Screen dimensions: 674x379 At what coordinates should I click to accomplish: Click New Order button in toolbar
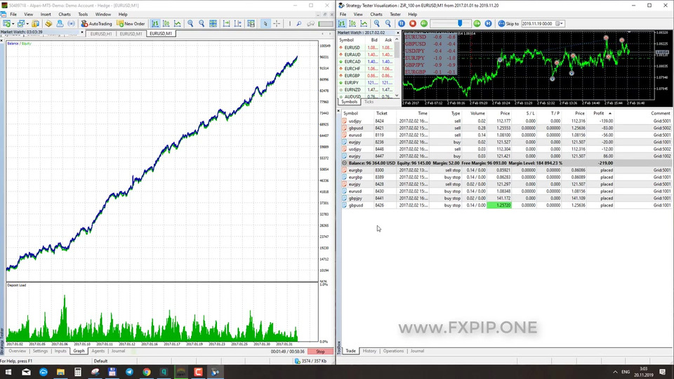pos(131,24)
